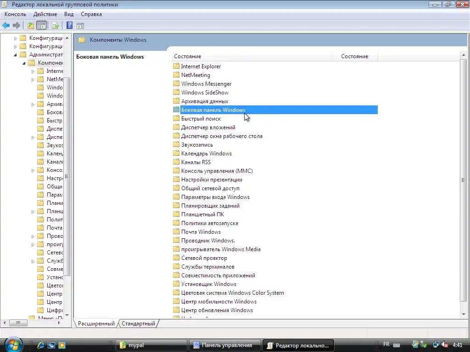Select Календарь Windows folder
The width and height of the screenshot is (470, 352).
[202, 153]
